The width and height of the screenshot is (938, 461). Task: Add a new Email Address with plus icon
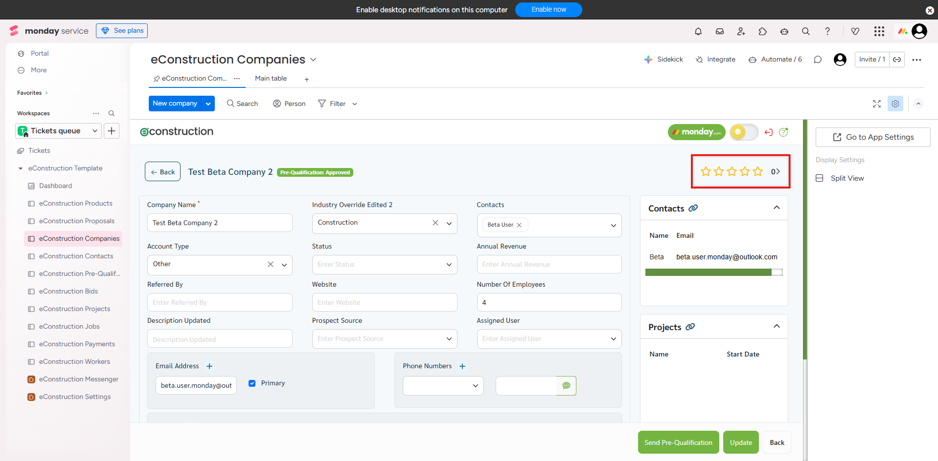pyautogui.click(x=209, y=366)
